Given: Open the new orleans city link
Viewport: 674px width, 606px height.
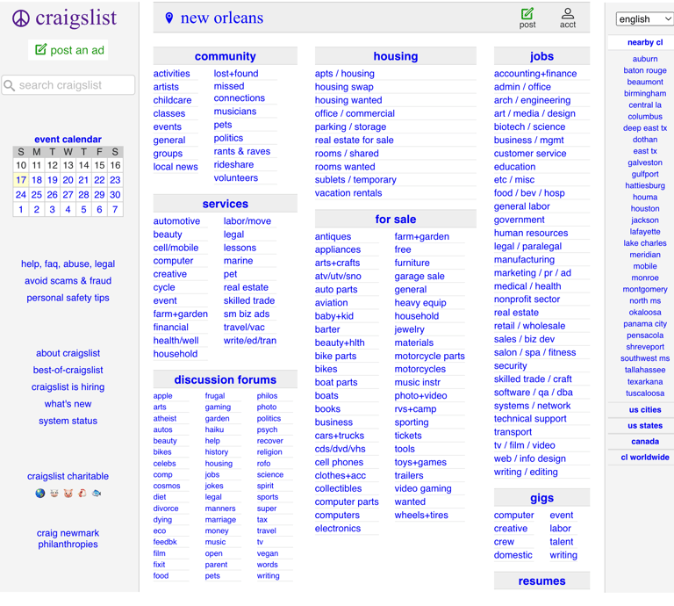Looking at the screenshot, I should (222, 18).
